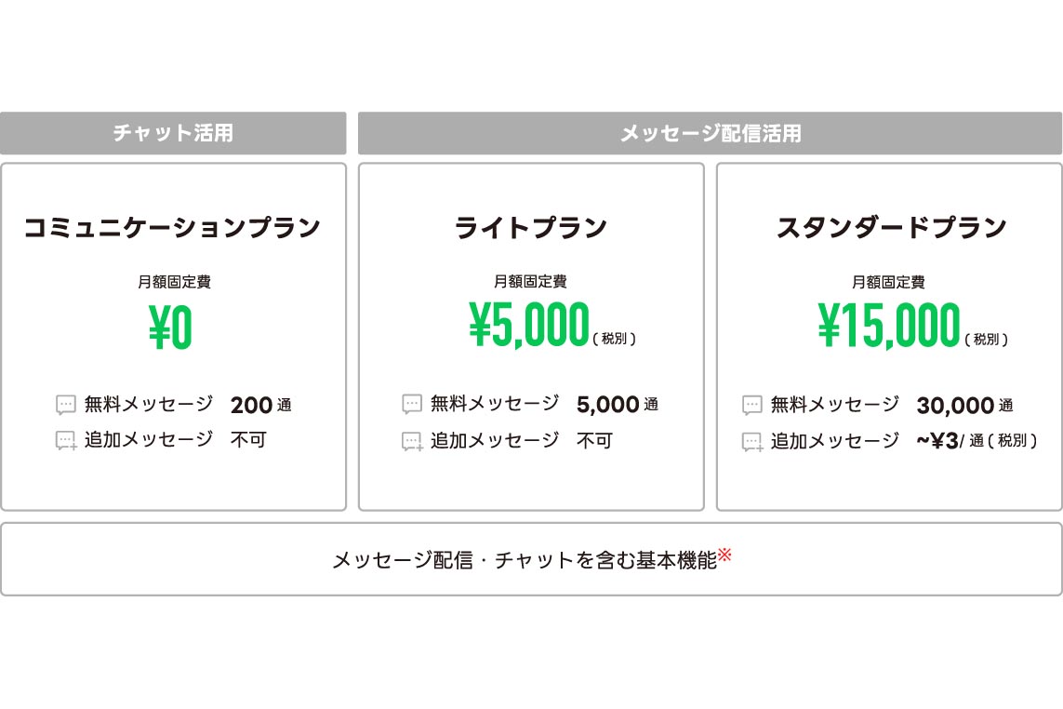
Task: Click the スタンダードプラン title
Action: [891, 228]
